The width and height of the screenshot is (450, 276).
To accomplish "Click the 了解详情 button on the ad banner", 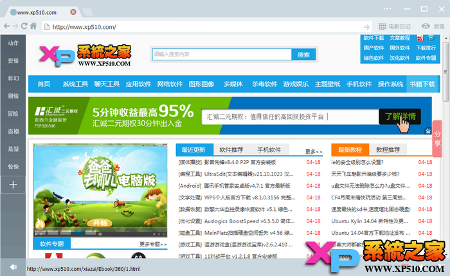I will point(400,116).
